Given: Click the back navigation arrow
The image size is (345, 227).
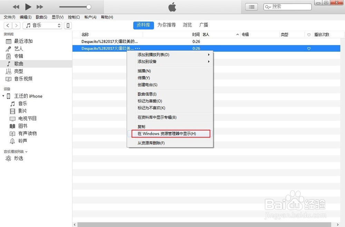Looking at the screenshot, I should (x=8, y=25).
